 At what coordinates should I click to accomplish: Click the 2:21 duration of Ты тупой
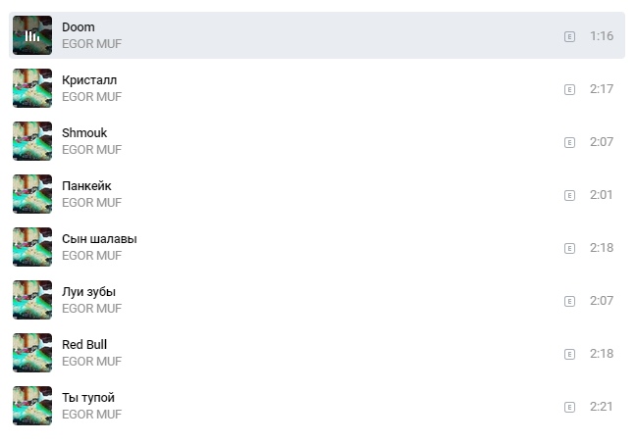602,407
